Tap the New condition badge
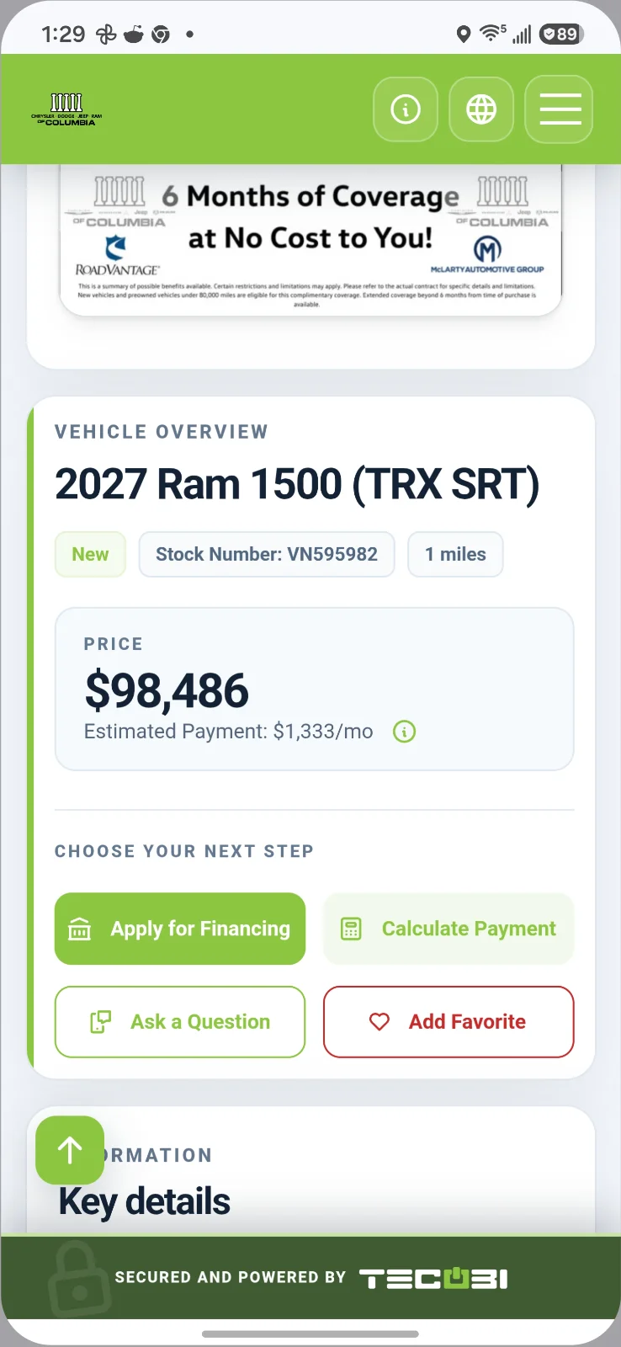Screen dimensions: 621x1347 (x=90, y=554)
